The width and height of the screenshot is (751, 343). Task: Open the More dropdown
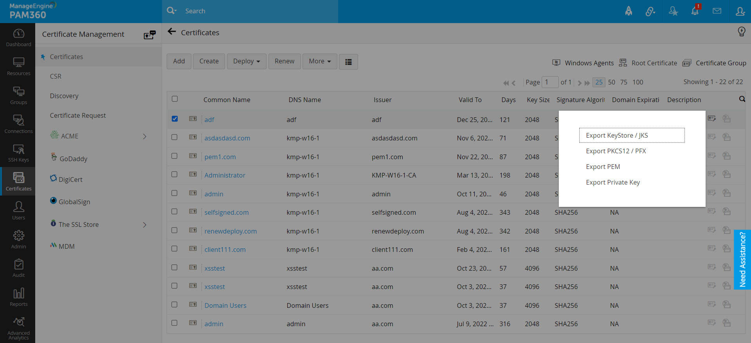click(x=320, y=61)
